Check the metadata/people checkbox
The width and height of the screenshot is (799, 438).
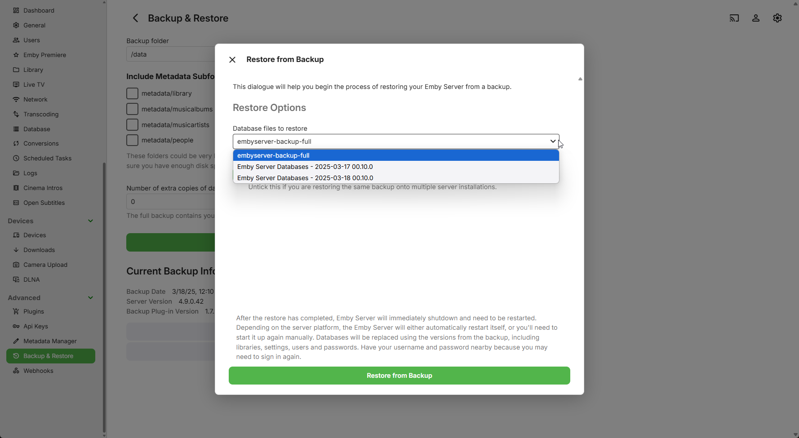pyautogui.click(x=132, y=140)
